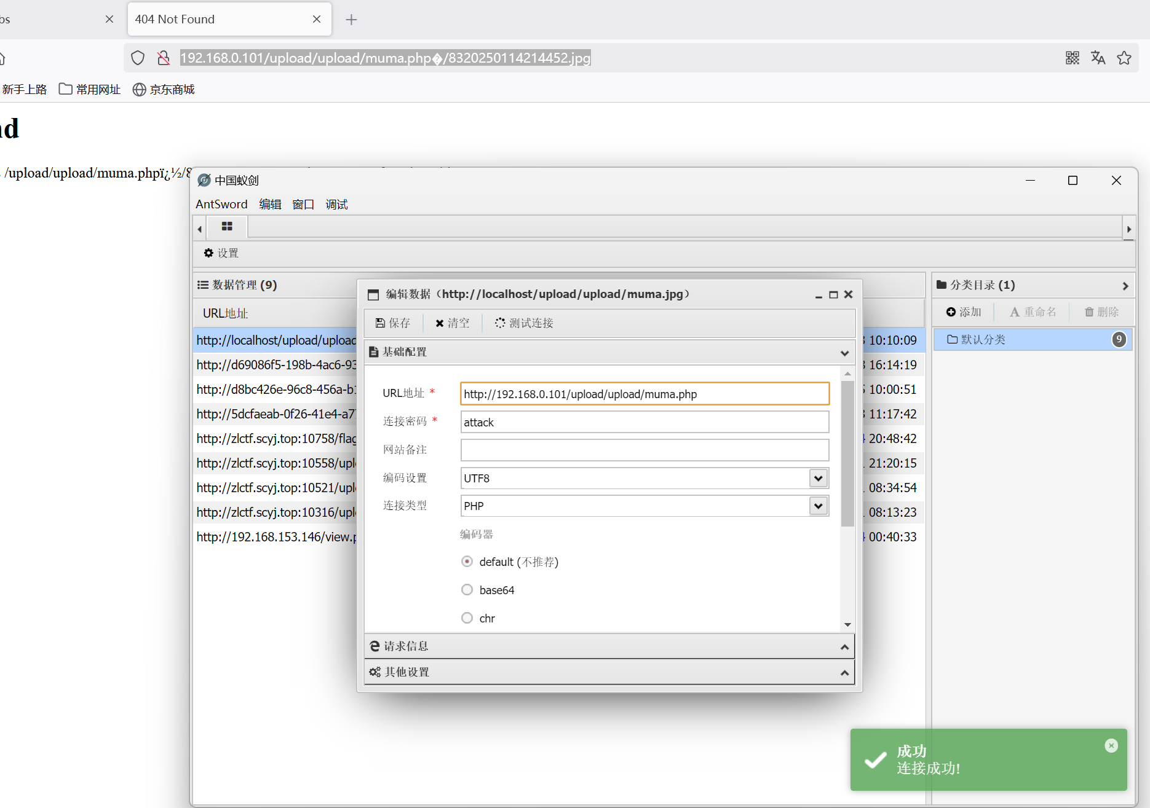Choose the chr encoder radio button
This screenshot has width=1150, height=808.
pyautogui.click(x=467, y=618)
